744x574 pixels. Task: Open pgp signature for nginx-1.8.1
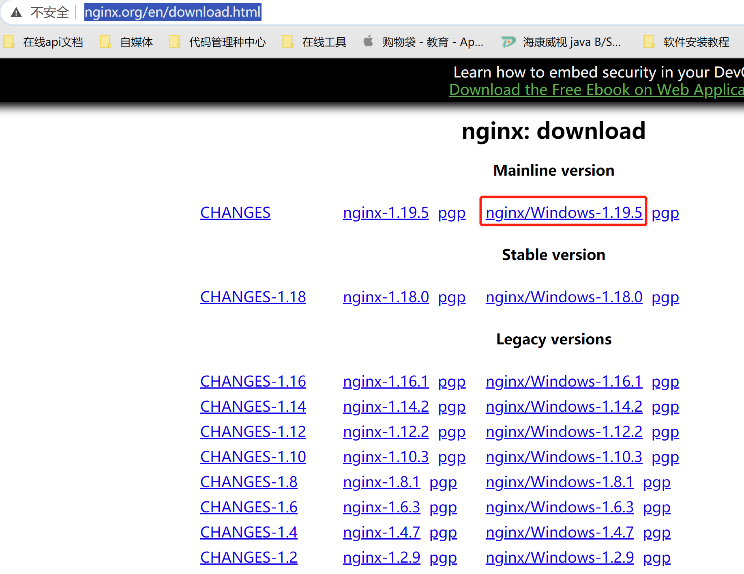point(443,483)
